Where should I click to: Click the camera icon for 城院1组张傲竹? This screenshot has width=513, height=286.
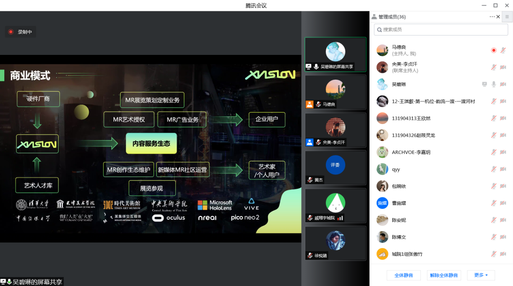503,254
